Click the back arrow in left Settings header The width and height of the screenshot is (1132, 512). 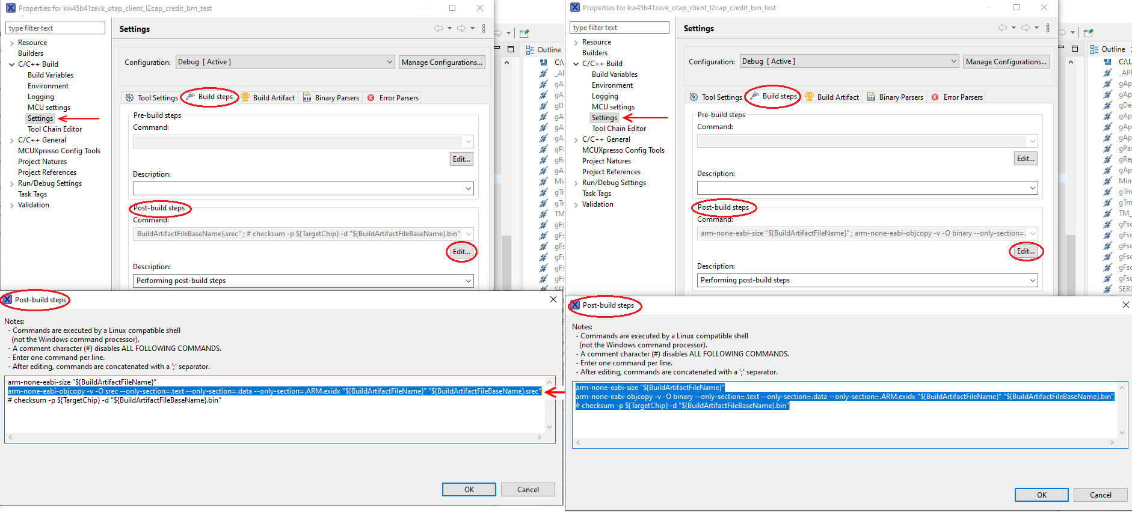point(438,28)
